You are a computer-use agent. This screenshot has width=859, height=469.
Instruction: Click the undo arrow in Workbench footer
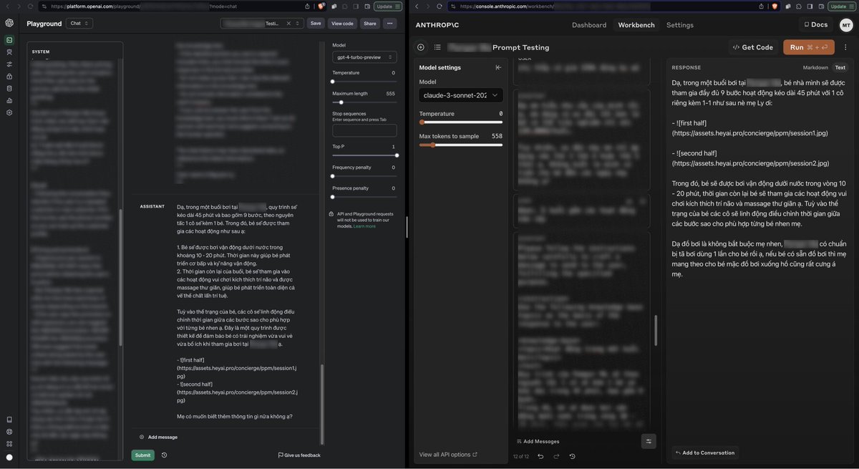(540, 456)
